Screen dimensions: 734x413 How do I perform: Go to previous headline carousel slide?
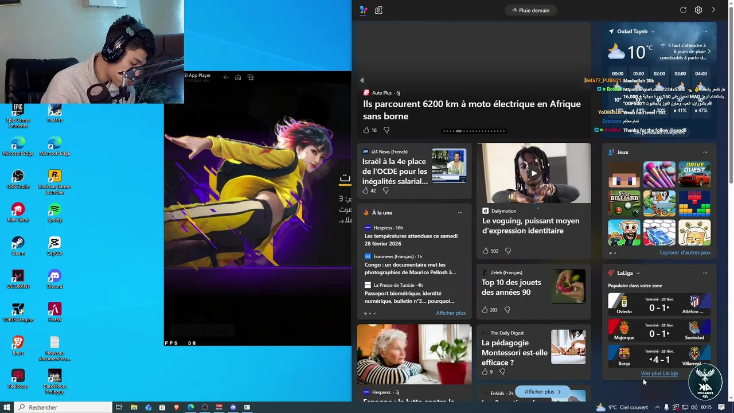[361, 80]
